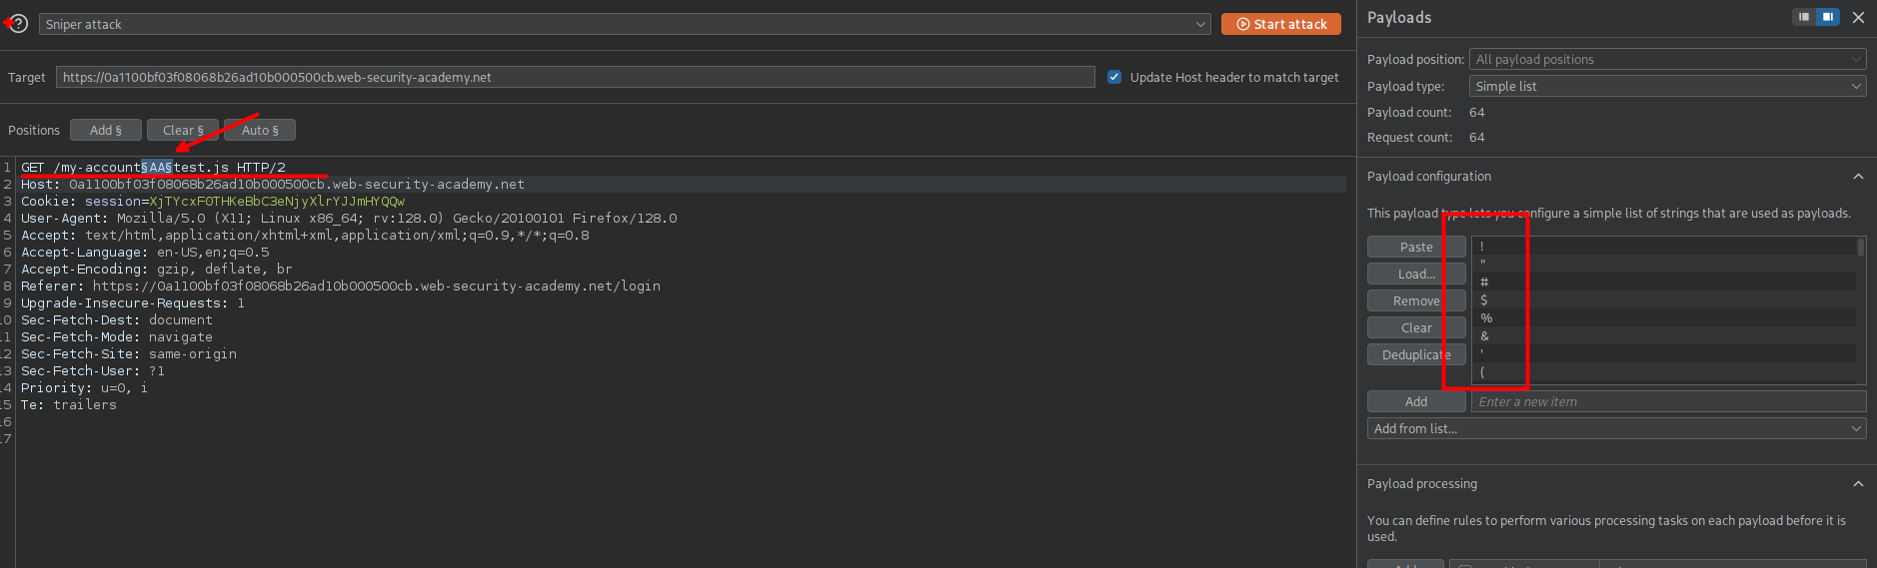
Task: Remove the selected payload item
Action: point(1416,300)
